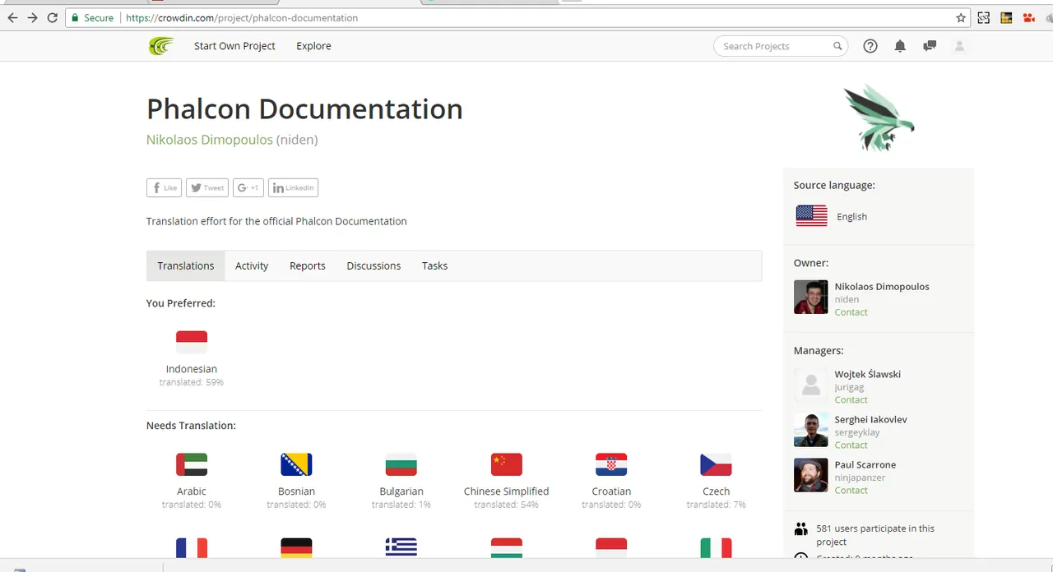The image size is (1053, 572).
Task: Contact manager ninjapanzer
Action: 851,491
